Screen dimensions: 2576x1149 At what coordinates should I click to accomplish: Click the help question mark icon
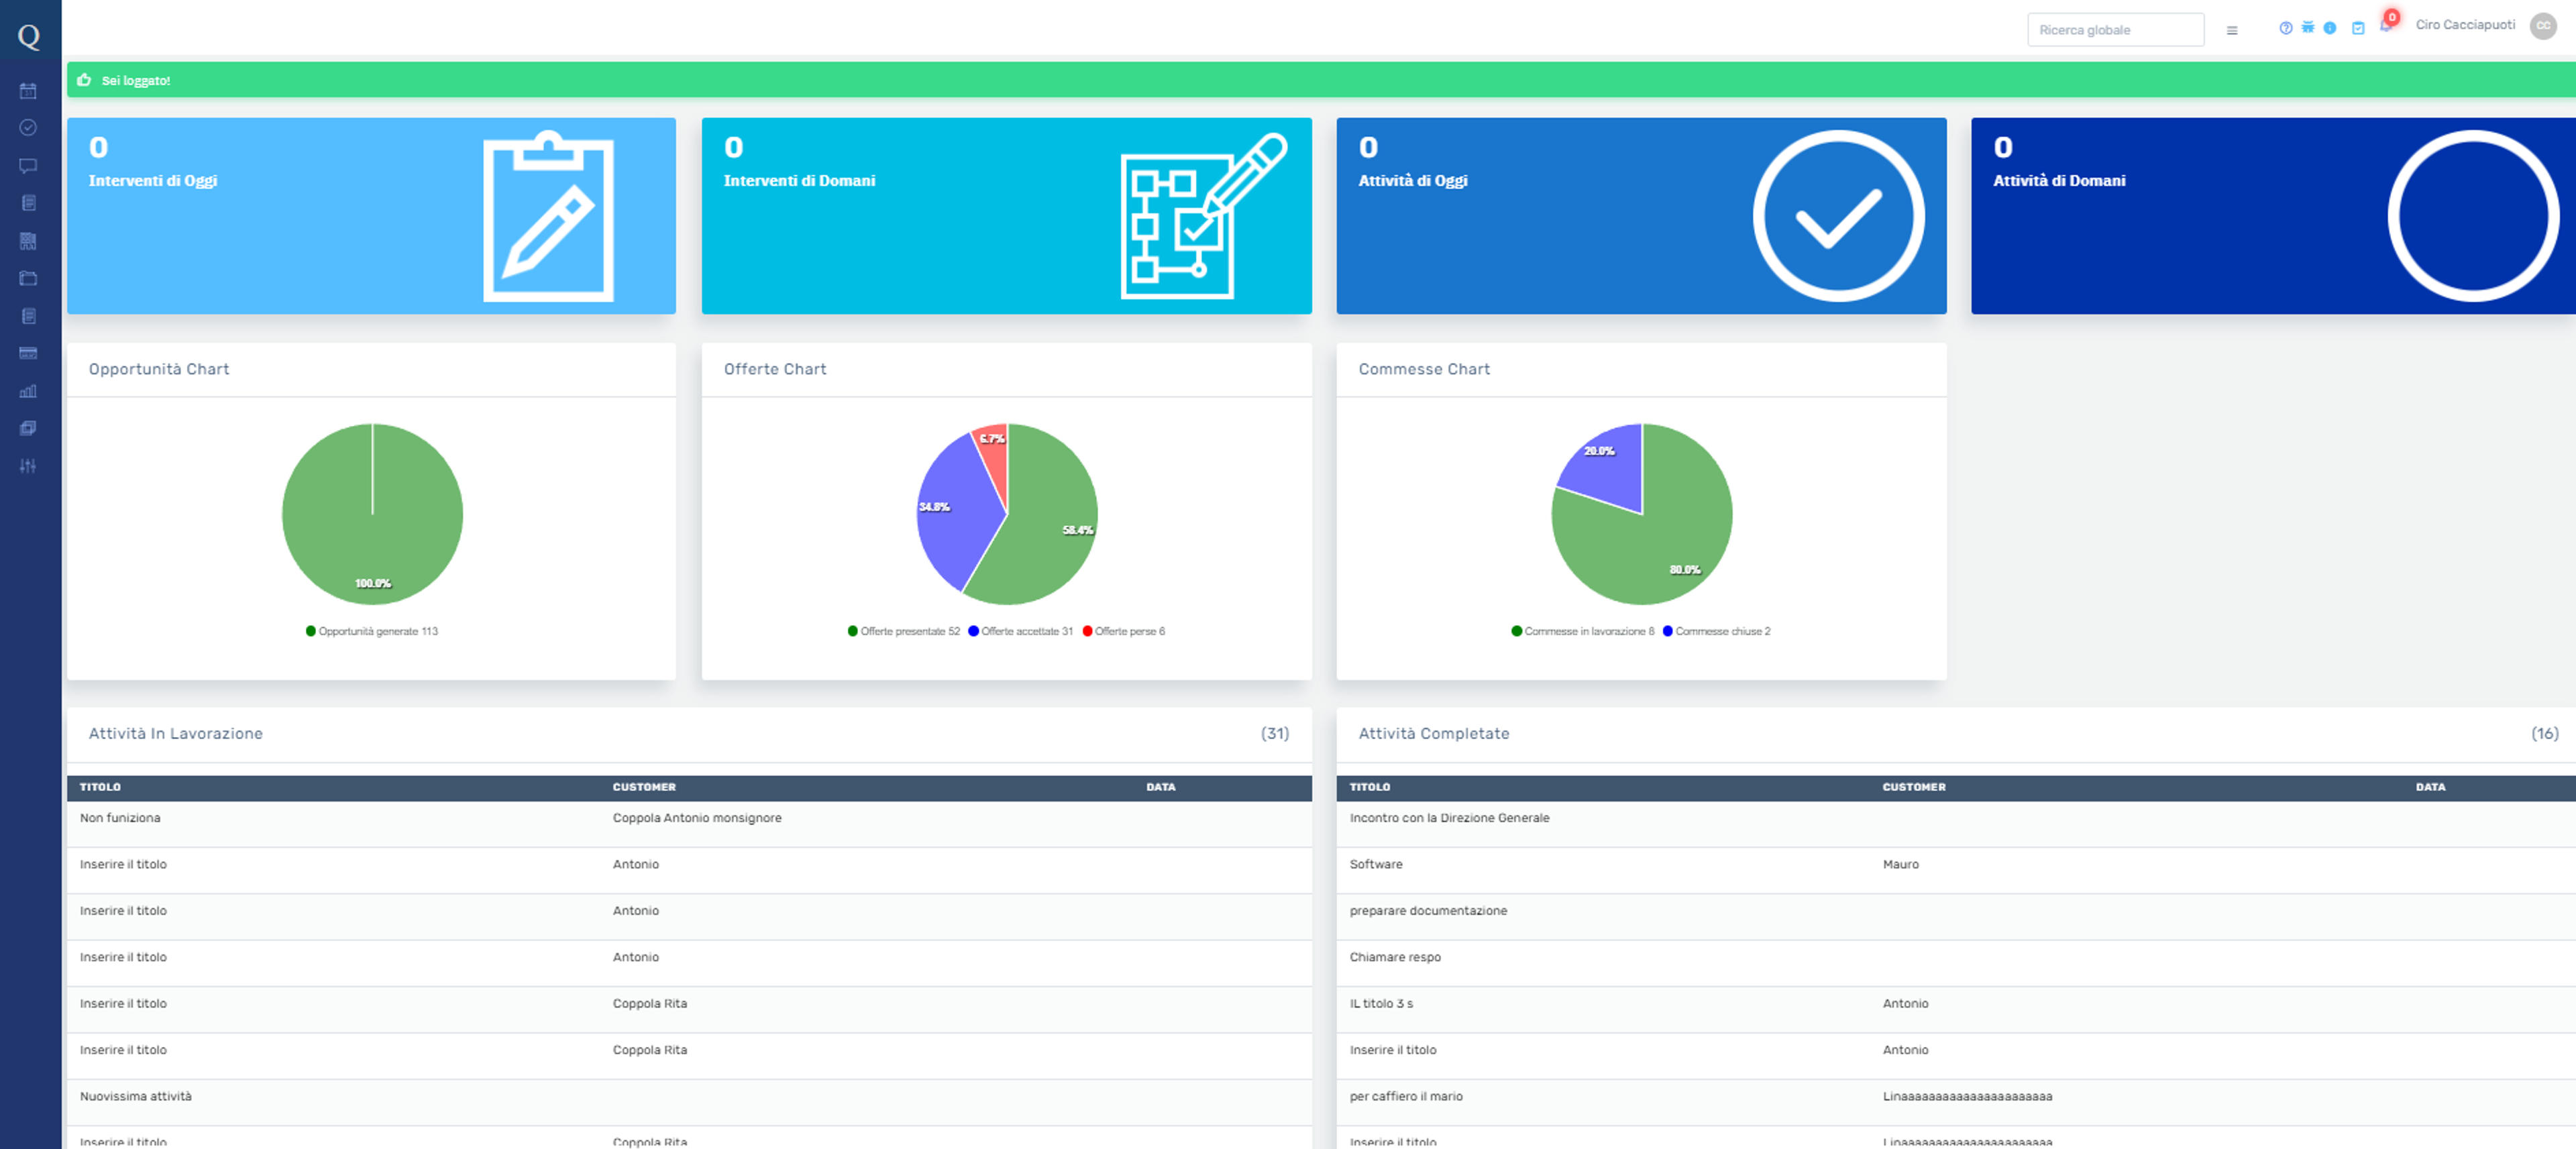2286,28
